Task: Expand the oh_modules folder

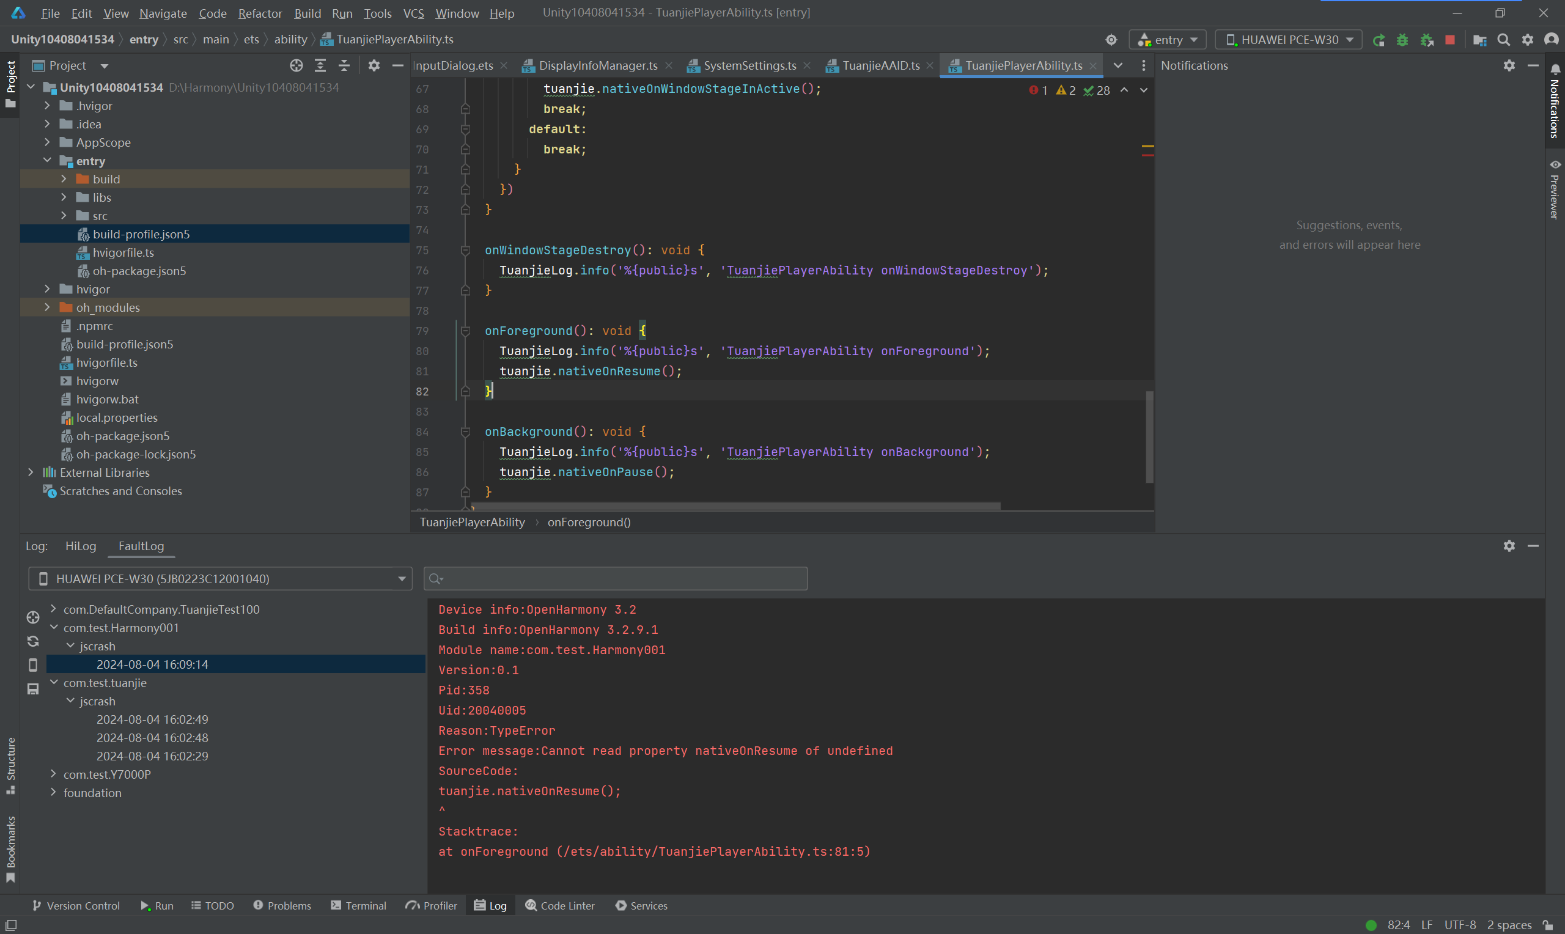Action: coord(47,307)
